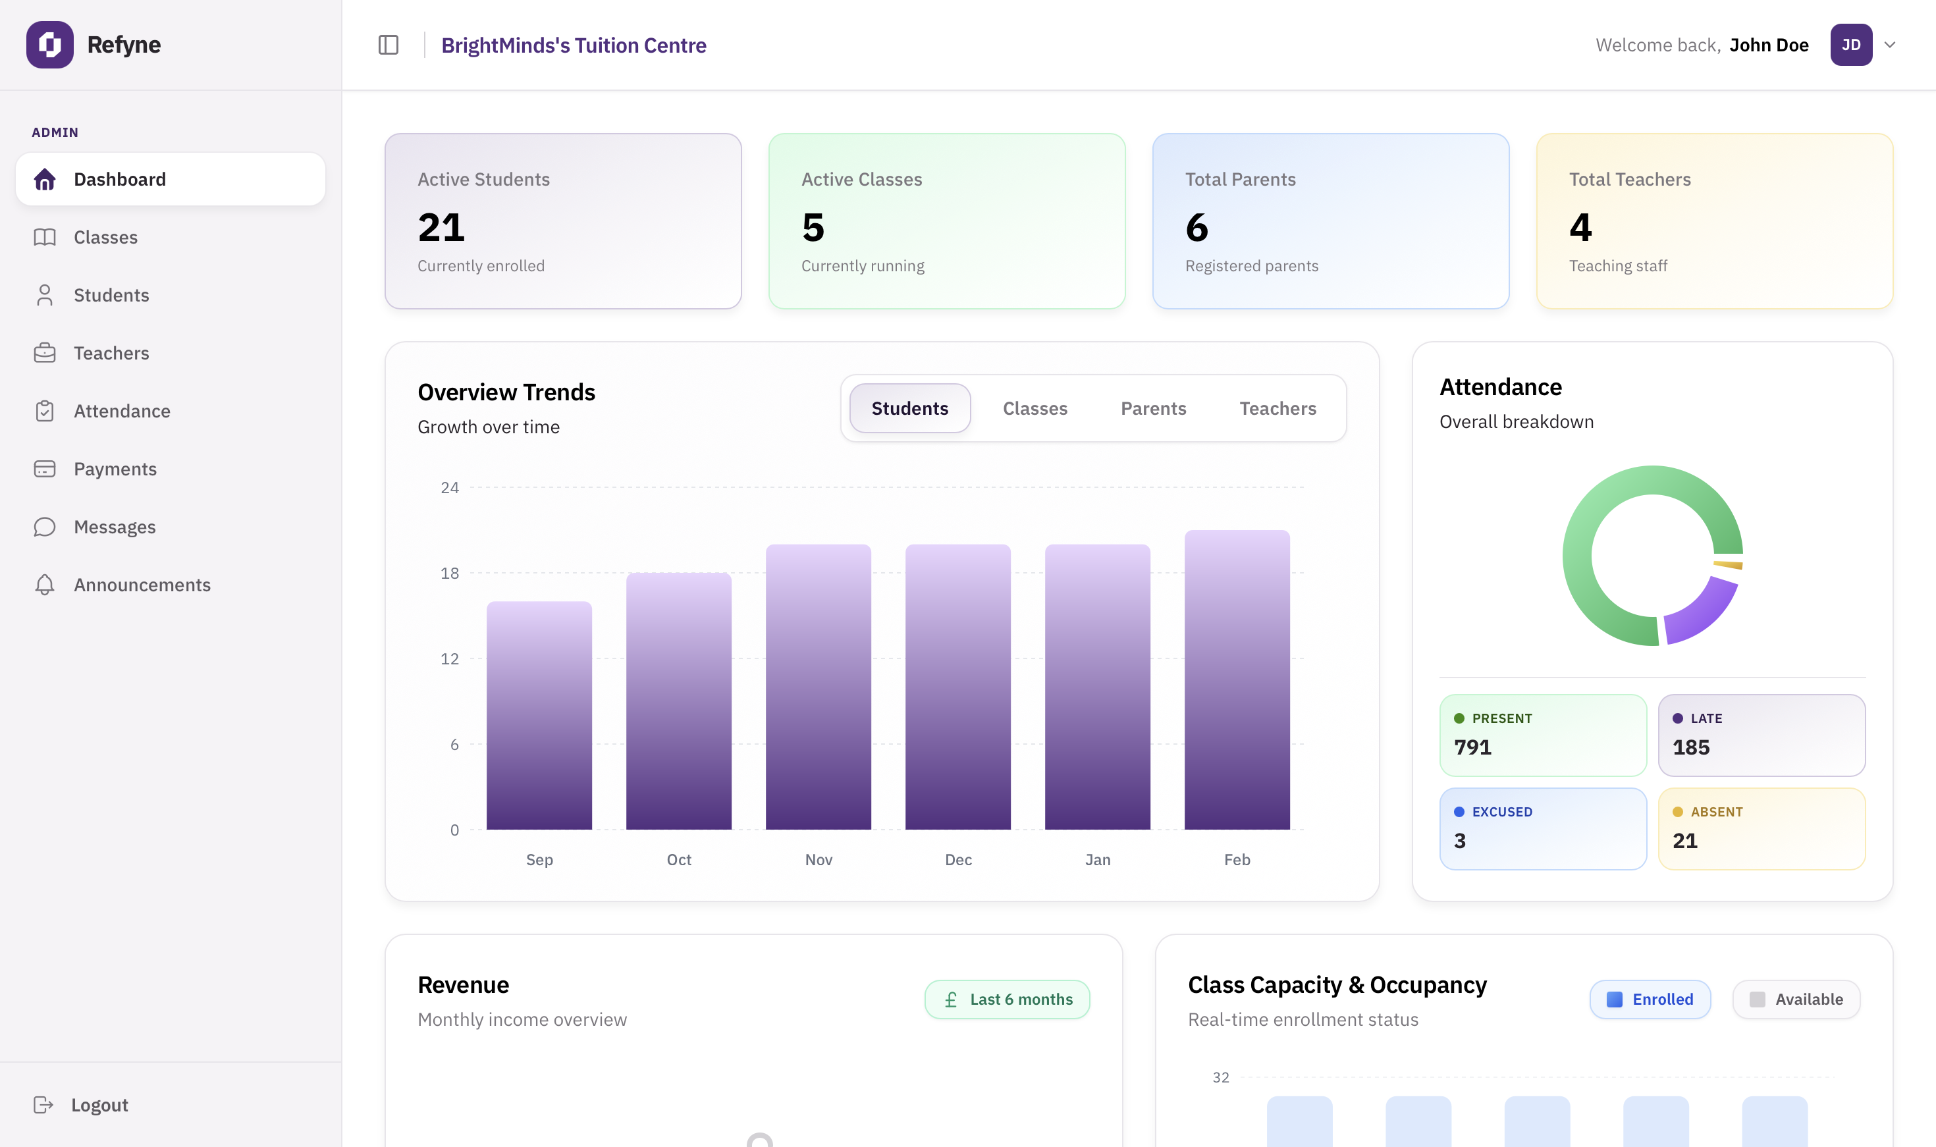This screenshot has height=1147, width=1936.
Task: Switch Overview Trends to the Classes tab
Action: tap(1035, 408)
